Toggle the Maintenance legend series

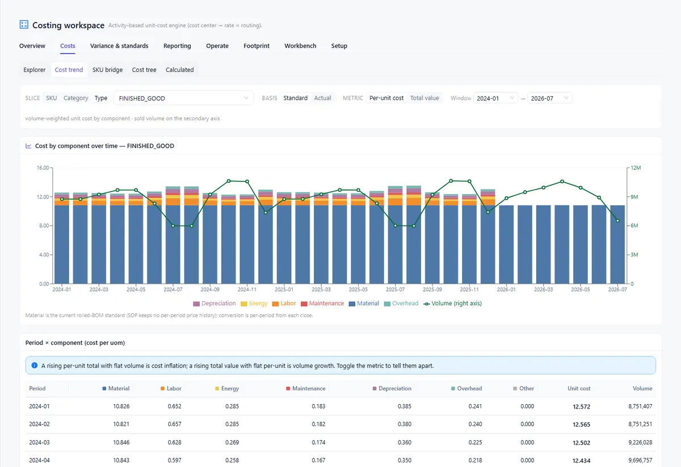[x=322, y=304]
